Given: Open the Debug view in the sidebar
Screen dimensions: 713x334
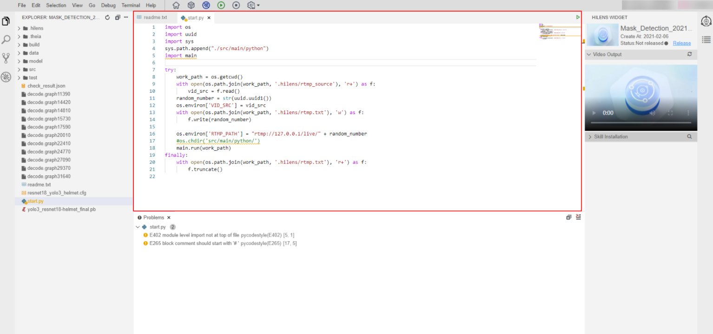Looking at the screenshot, I should coord(6,77).
